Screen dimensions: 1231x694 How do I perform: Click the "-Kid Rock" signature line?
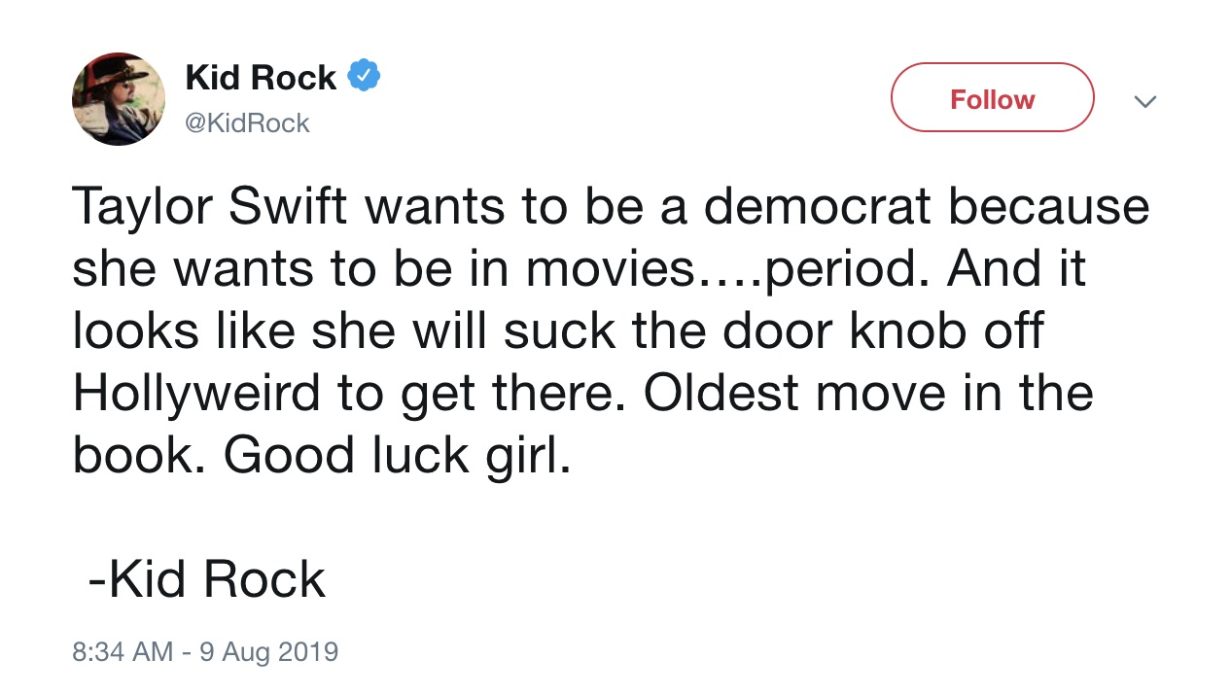pyautogui.click(x=206, y=579)
